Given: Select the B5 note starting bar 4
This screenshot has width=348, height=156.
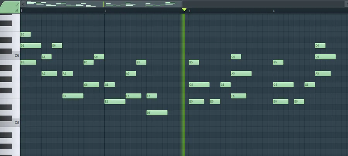Looking at the screenshot, I should point(278,62).
